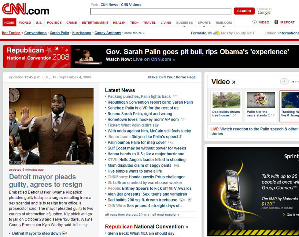Open the Detroit mayor courtroom photo
This screenshot has height=237, width=299.
51,126
